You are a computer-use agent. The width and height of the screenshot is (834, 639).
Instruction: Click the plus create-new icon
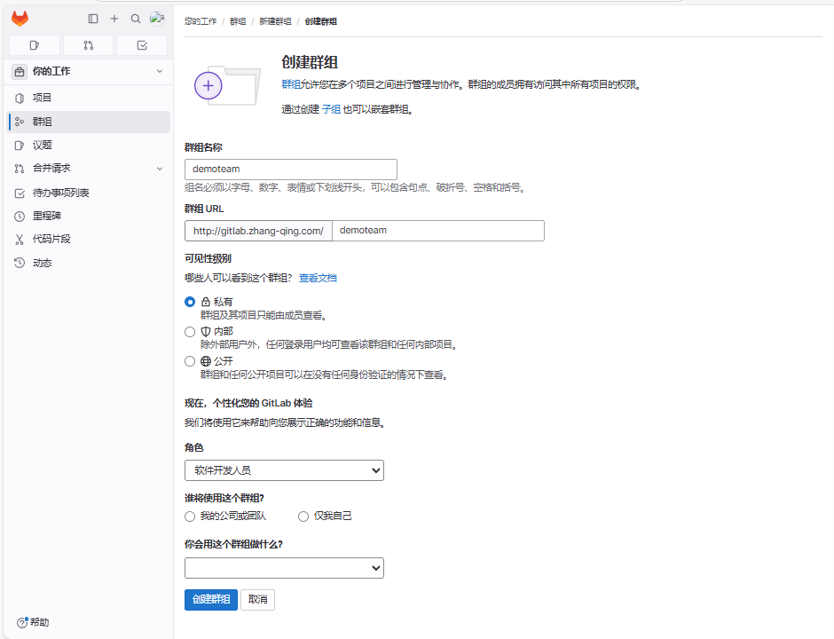114,19
